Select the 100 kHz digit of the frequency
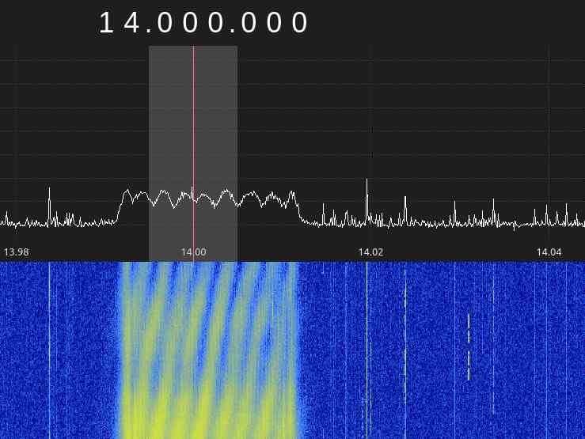 pyautogui.click(x=164, y=24)
